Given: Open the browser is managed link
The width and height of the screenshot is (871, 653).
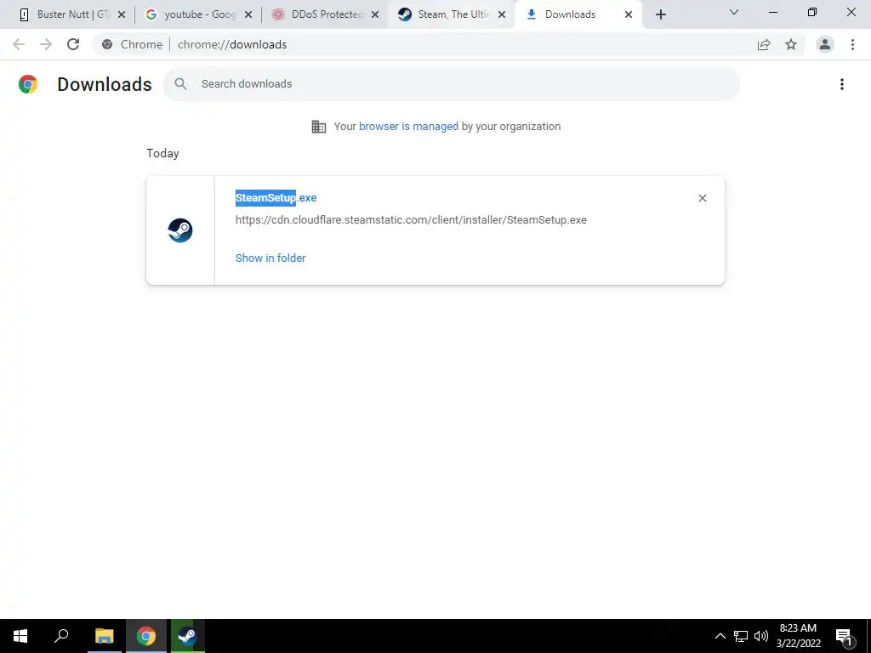Looking at the screenshot, I should [408, 127].
